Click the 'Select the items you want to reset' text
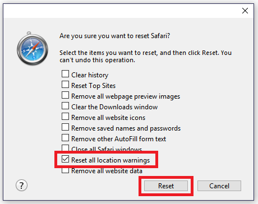Viewport: 258px width, 204px height. click(x=108, y=53)
